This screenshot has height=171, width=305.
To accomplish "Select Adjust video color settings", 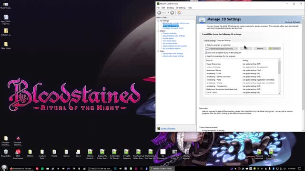I will (x=173, y=54).
